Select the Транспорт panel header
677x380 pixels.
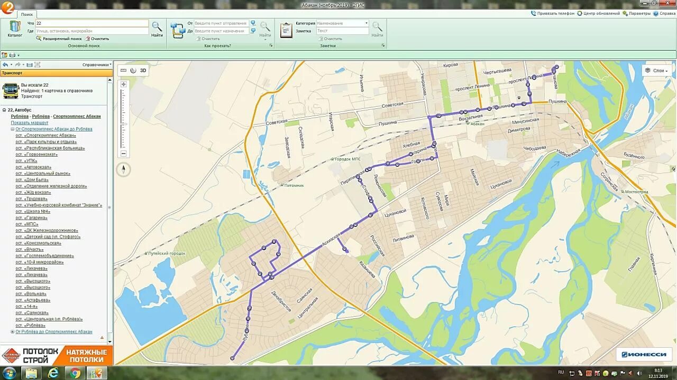tap(56, 73)
